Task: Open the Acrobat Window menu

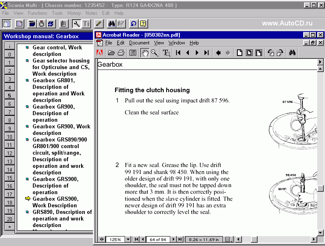Action: [176, 43]
